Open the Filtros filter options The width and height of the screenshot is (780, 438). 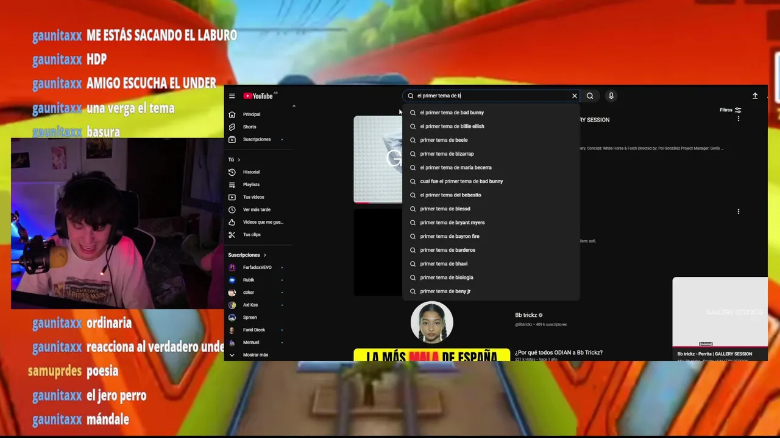(x=730, y=110)
